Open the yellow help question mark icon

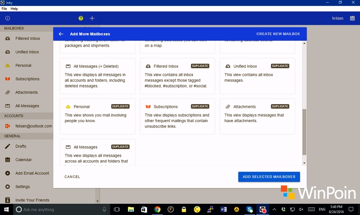(81, 18)
